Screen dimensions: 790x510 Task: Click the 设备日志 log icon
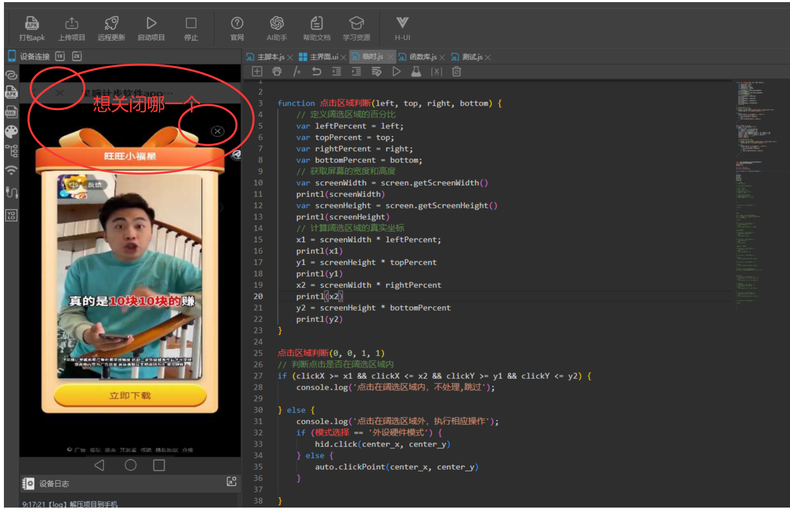(28, 484)
